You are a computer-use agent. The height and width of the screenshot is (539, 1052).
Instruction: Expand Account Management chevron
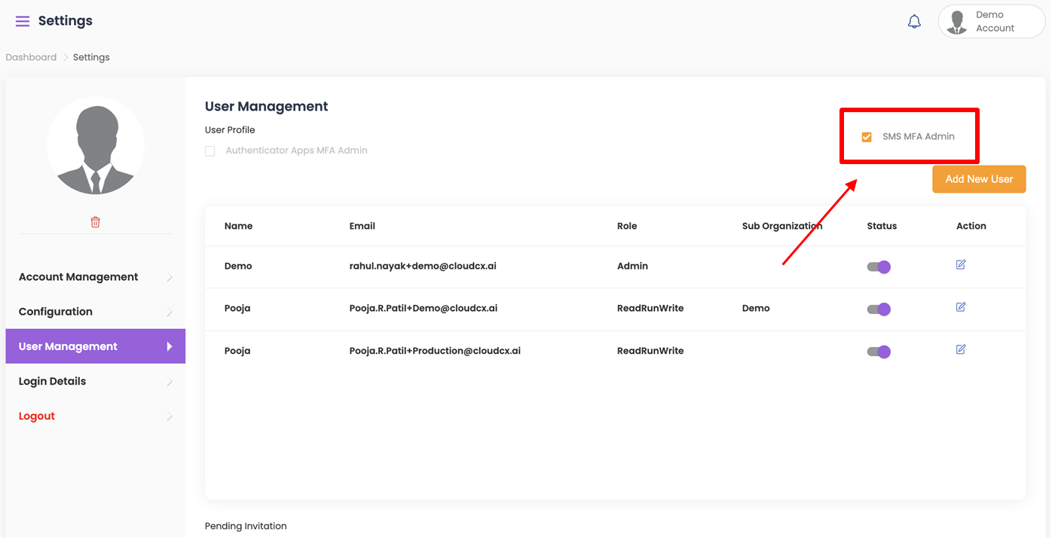click(x=170, y=278)
